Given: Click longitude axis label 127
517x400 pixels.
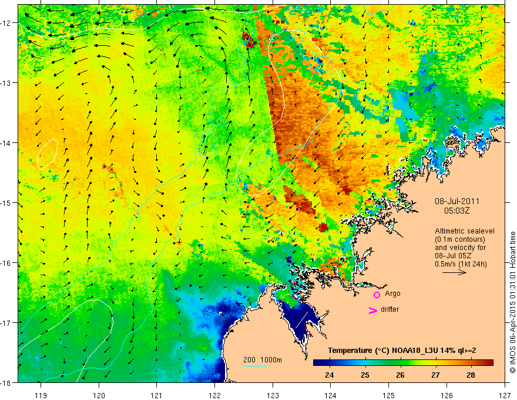Looking at the screenshot, I should (x=505, y=395).
